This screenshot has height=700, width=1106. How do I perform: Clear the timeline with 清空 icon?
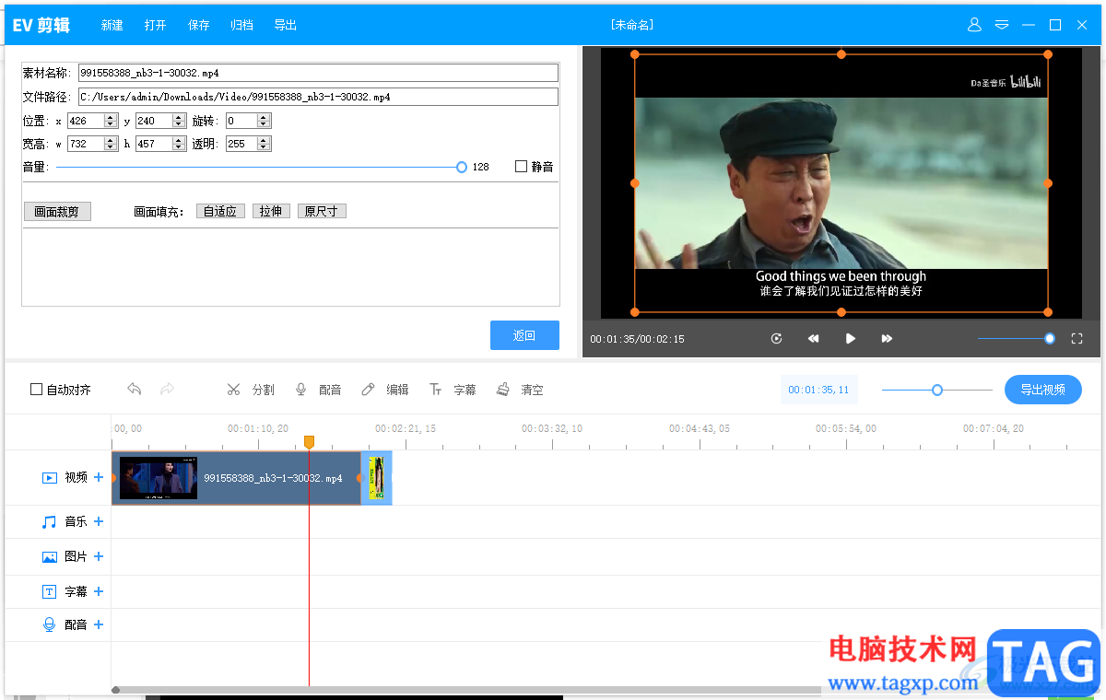(x=503, y=390)
